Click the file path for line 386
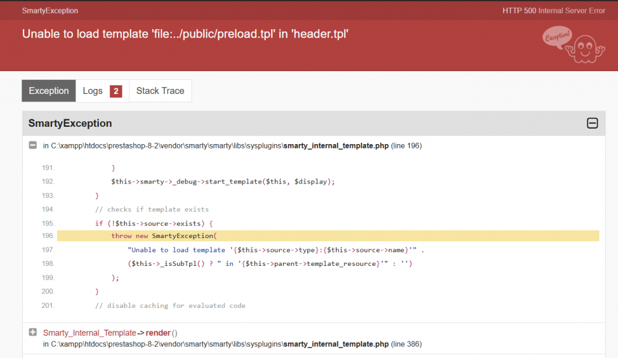 pos(232,344)
